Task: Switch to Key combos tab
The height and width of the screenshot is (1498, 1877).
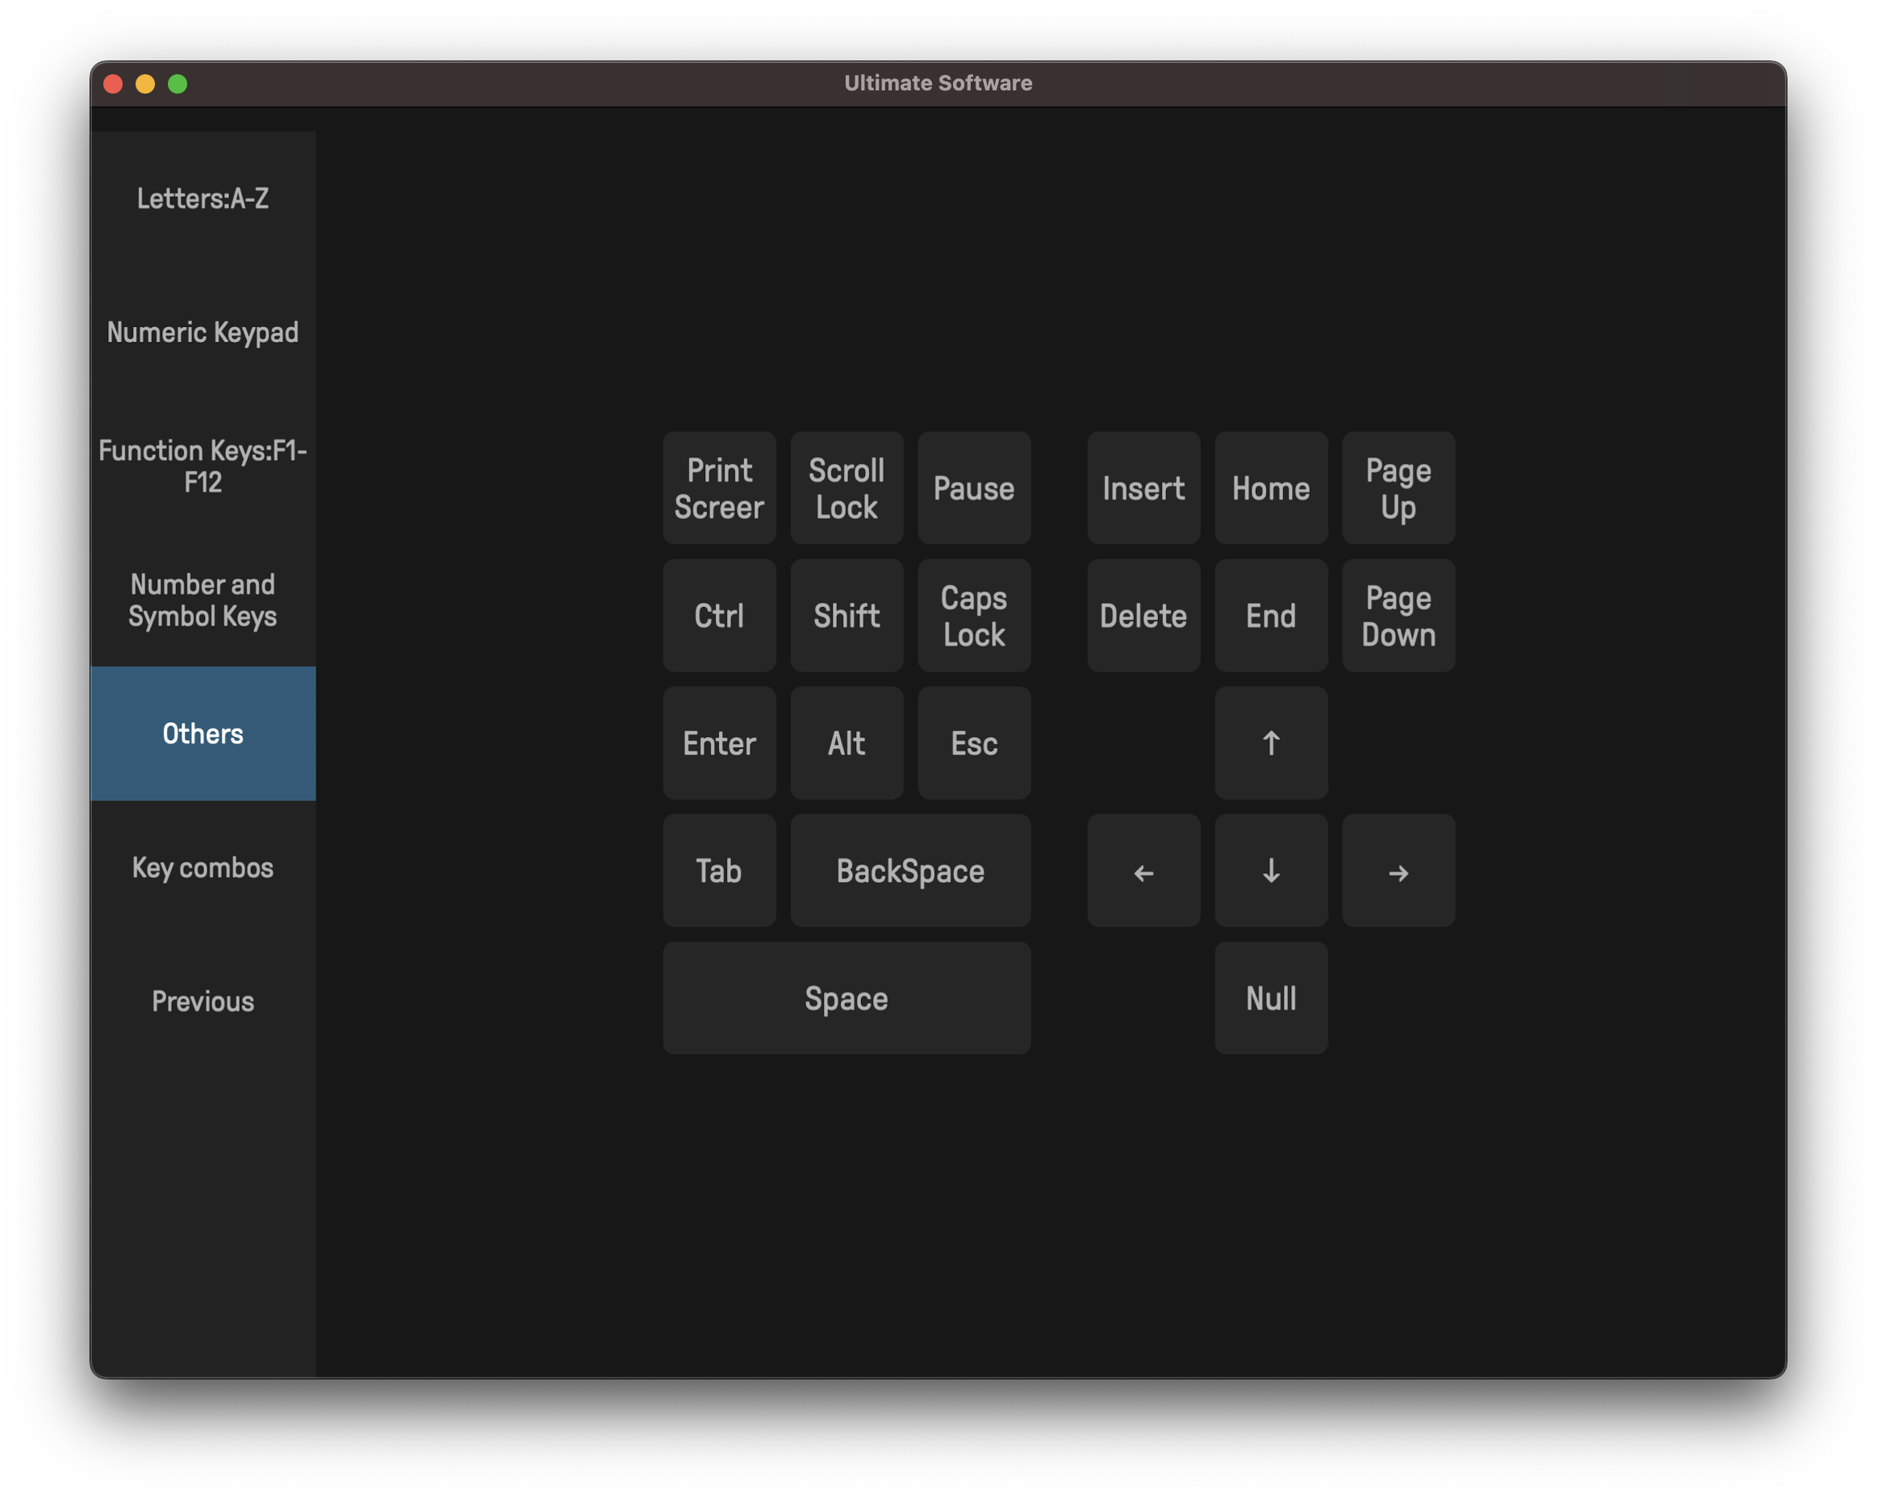Action: click(203, 868)
